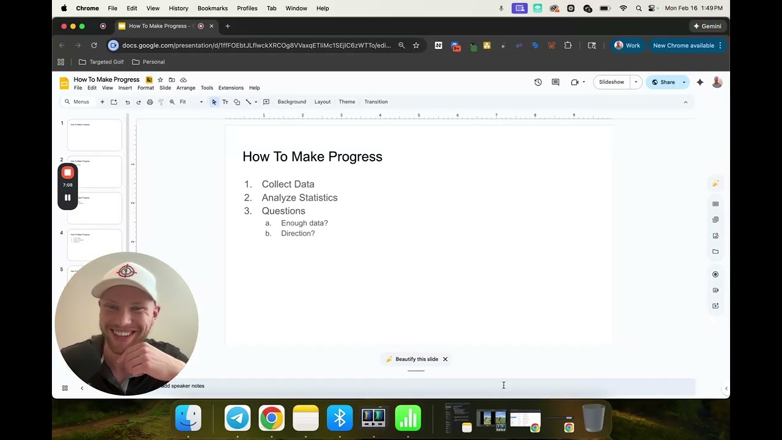
Task: Click the Redo arrow in the toolbar
Action: (139, 102)
